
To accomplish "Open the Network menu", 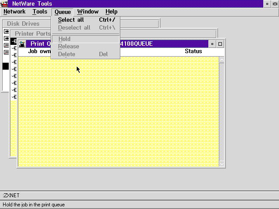I will point(14,12).
